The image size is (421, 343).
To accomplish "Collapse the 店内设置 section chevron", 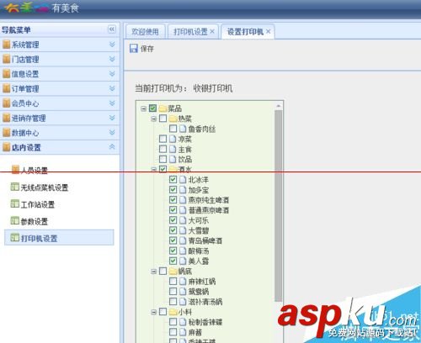I will tap(112, 147).
